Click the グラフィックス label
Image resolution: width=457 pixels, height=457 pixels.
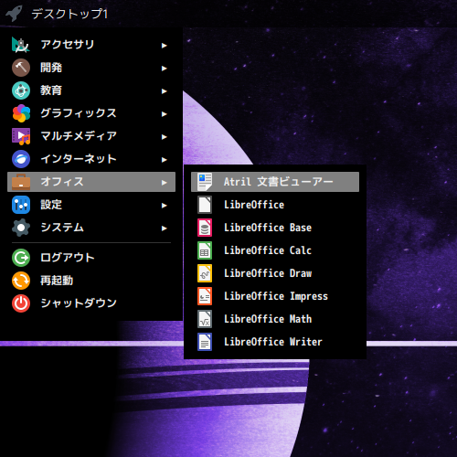point(79,113)
